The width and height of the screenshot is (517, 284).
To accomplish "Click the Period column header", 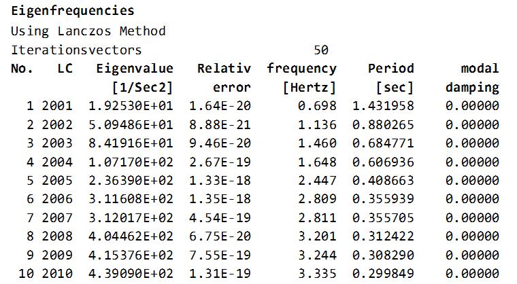I will [390, 69].
